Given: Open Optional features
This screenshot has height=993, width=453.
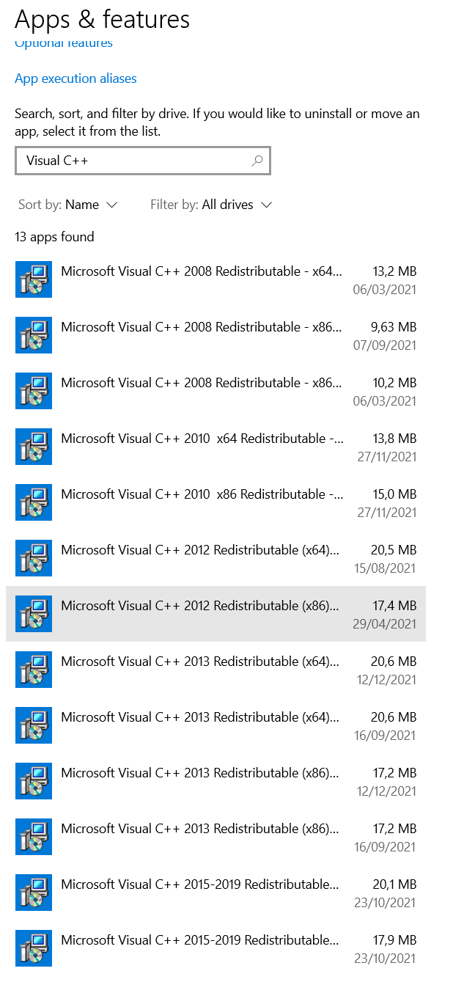Looking at the screenshot, I should click(x=63, y=43).
